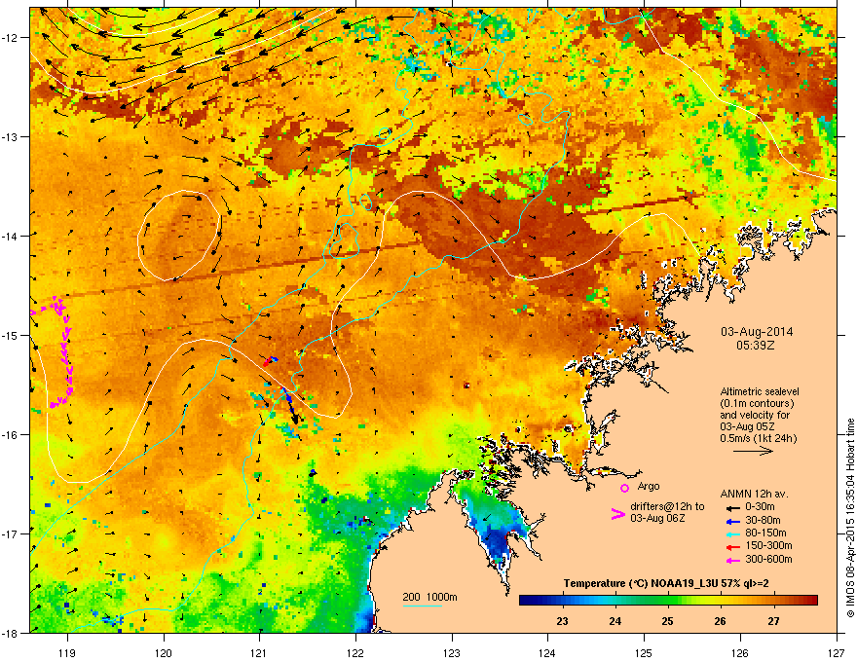The height and width of the screenshot is (662, 857).
Task: Click the 'Argo' legend label
Action: click(649, 486)
